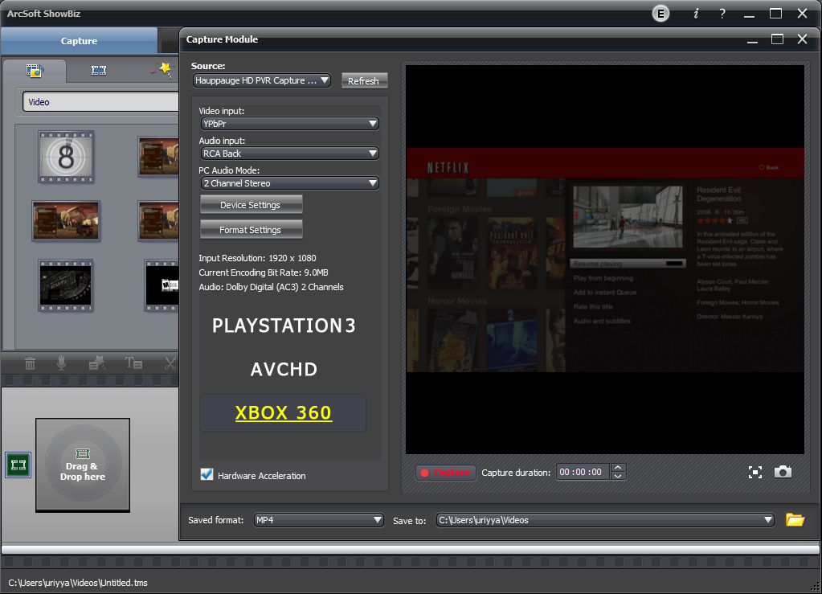The height and width of the screenshot is (594, 822).
Task: Click the Netflix video preview area
Action: tap(605, 260)
